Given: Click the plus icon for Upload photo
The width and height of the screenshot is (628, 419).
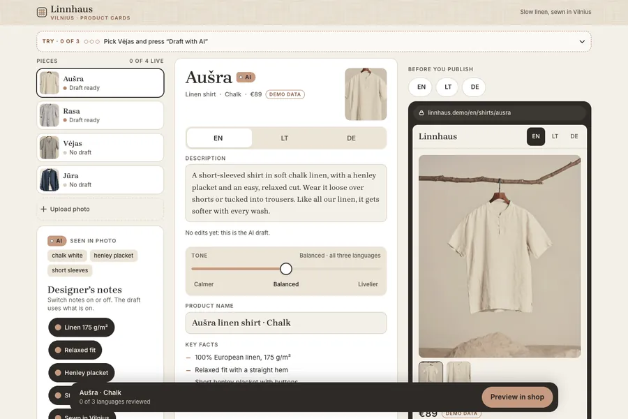Looking at the screenshot, I should 43,209.
